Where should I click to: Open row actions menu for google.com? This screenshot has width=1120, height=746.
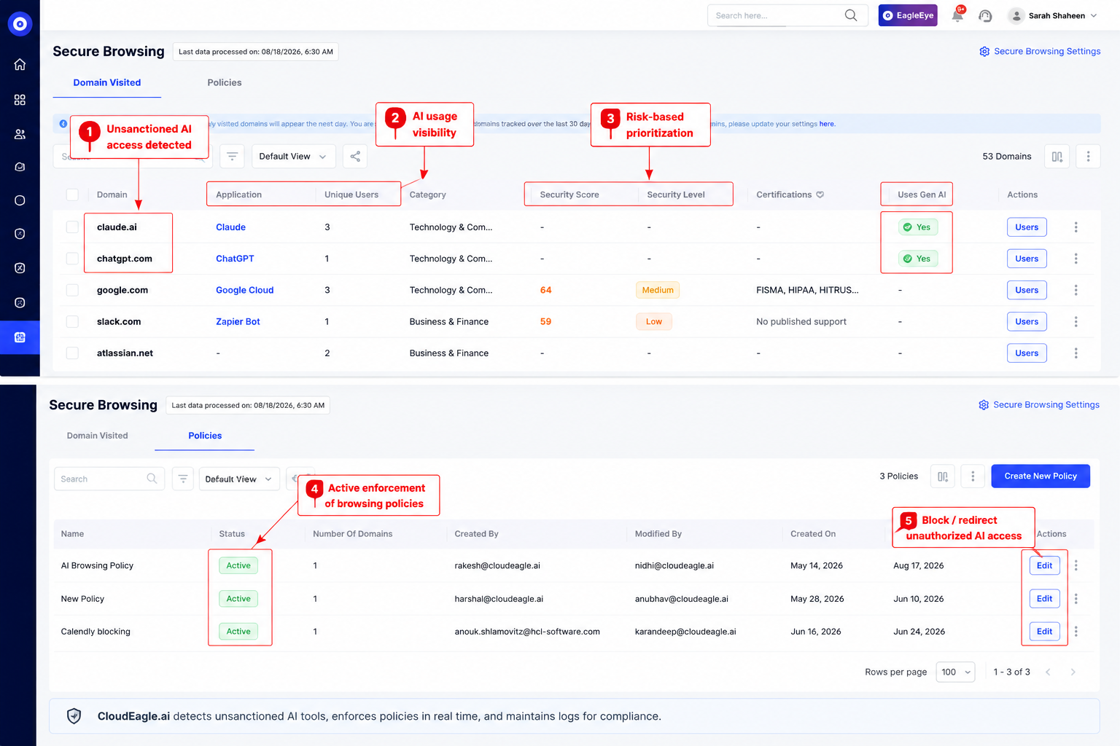coord(1076,290)
